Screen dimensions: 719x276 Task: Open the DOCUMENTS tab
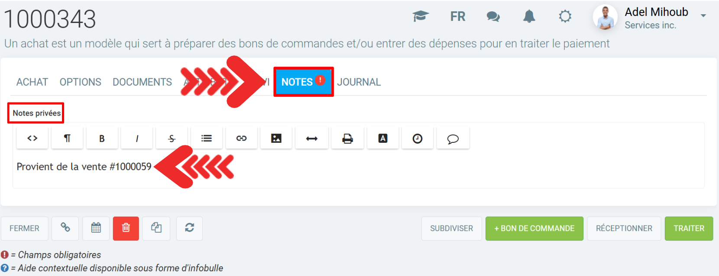(x=142, y=82)
